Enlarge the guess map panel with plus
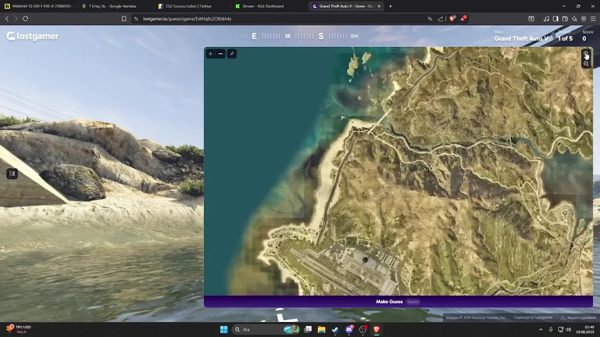This screenshot has height=337, width=600. click(210, 54)
